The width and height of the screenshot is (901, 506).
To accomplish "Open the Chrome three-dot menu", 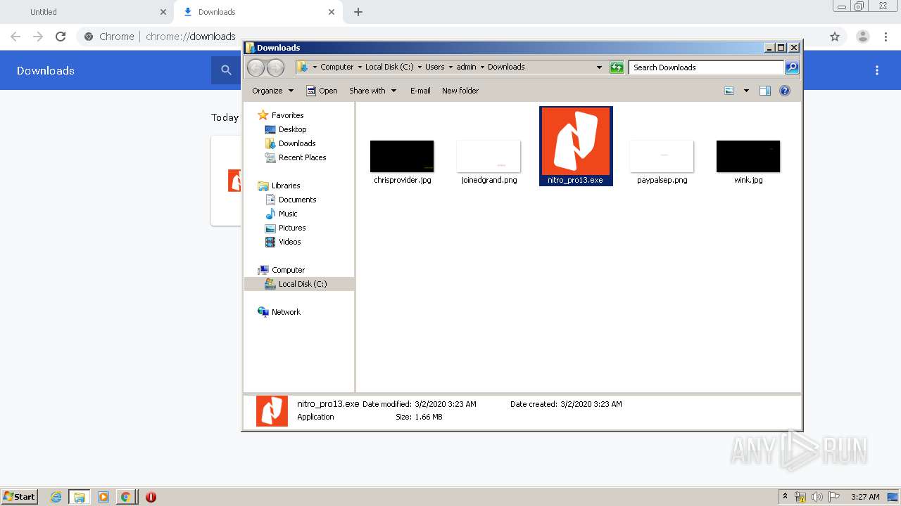I will (886, 37).
